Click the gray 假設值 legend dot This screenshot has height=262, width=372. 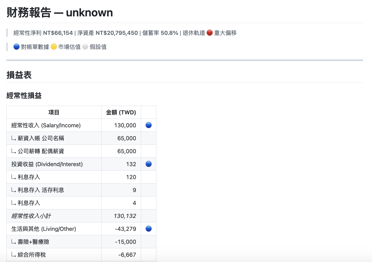pos(85,46)
